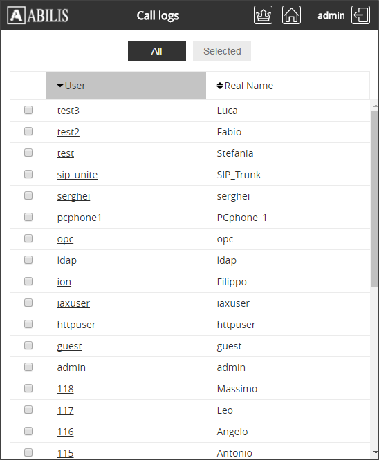Open the serghei user link
Image resolution: width=379 pixels, height=460 pixels.
tap(73, 196)
